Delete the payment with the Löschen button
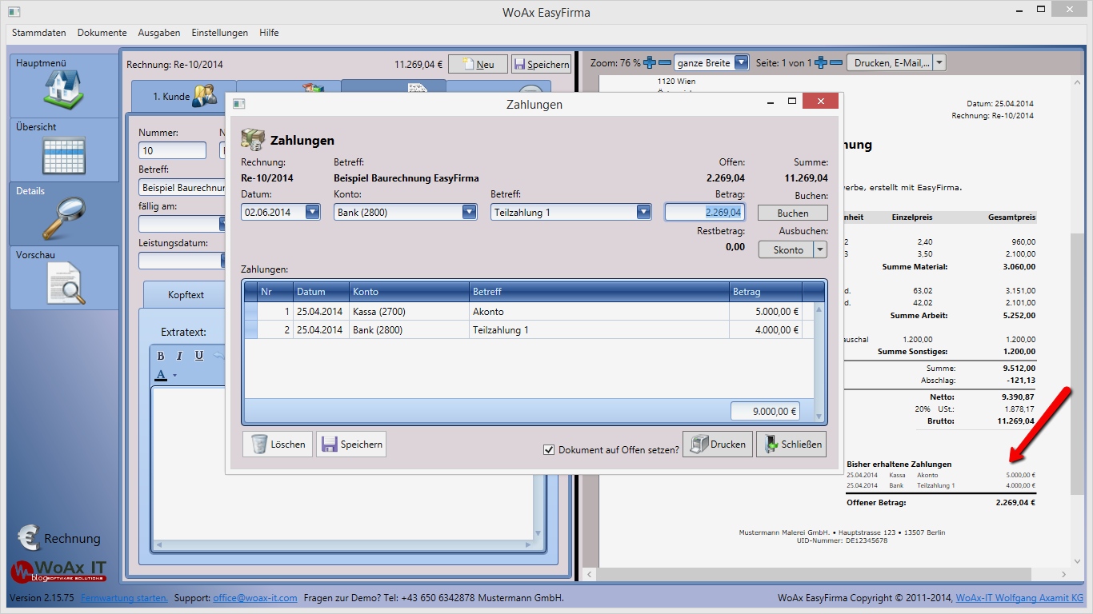The width and height of the screenshot is (1093, 614). point(278,445)
